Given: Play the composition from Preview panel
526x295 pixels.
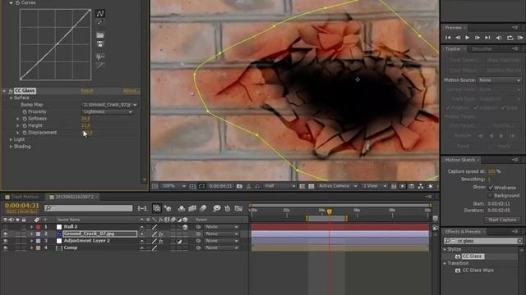Looking at the screenshot, I should (x=468, y=38).
